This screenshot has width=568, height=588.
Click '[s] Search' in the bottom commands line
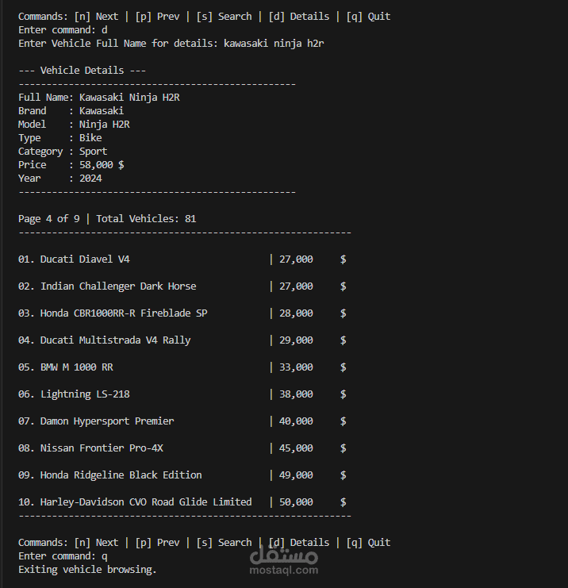tap(225, 543)
